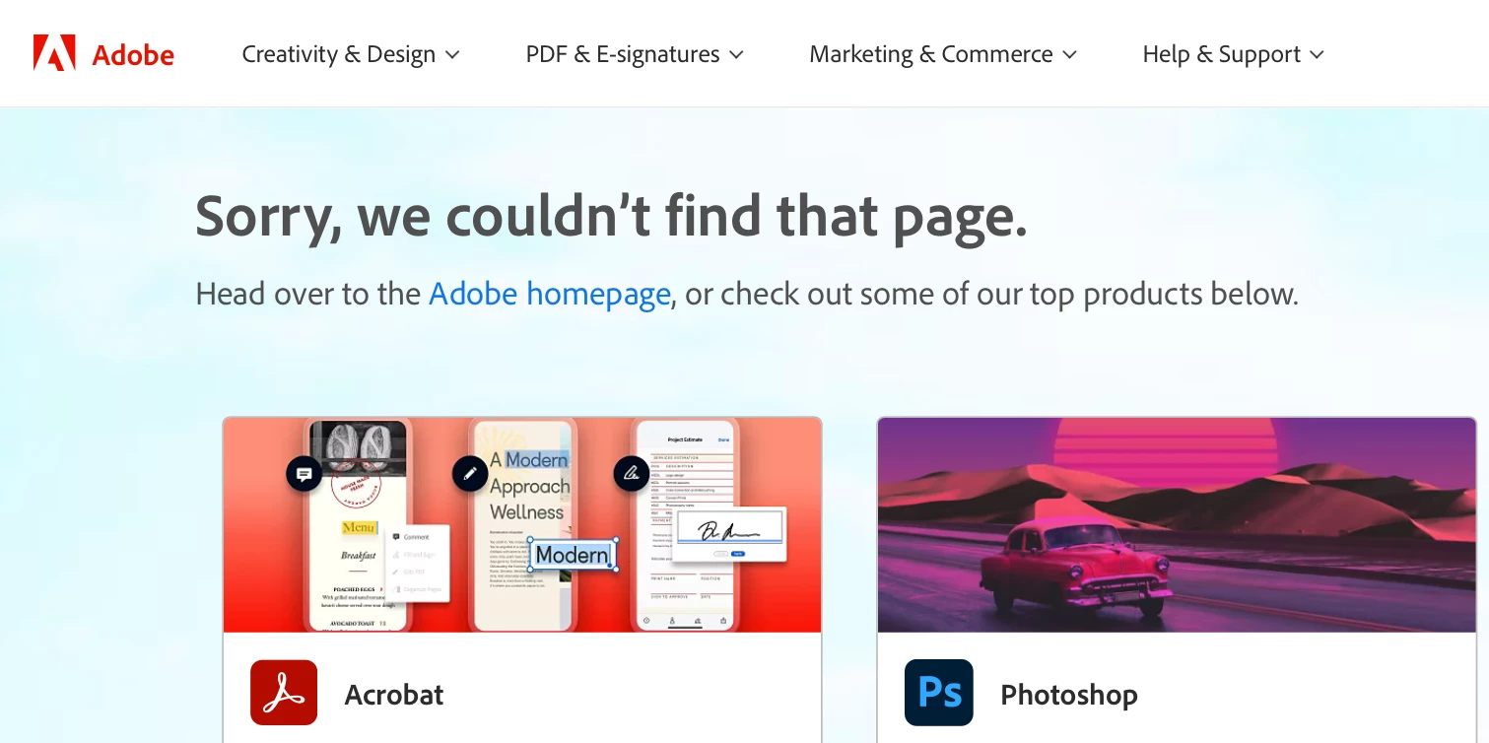Click the pencil edit icon on Acrobat banner
Image resolution: width=1489 pixels, height=743 pixels.
(x=470, y=474)
